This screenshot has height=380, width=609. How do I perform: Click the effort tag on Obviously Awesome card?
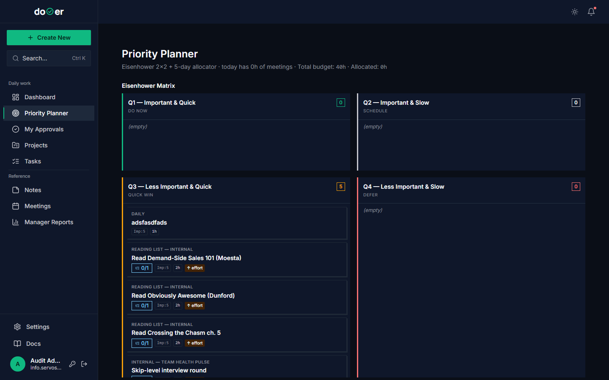[195, 306]
